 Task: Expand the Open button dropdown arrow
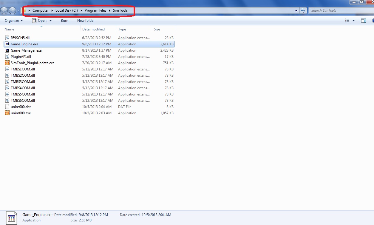50,21
